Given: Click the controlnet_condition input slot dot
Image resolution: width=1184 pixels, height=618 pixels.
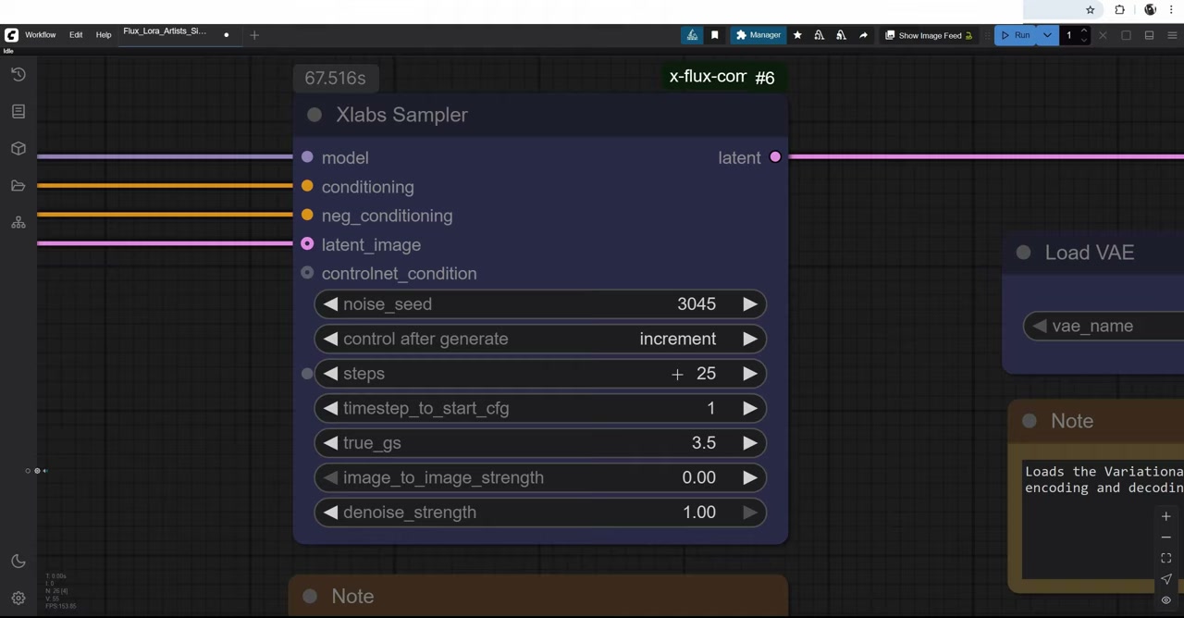Looking at the screenshot, I should 307,273.
